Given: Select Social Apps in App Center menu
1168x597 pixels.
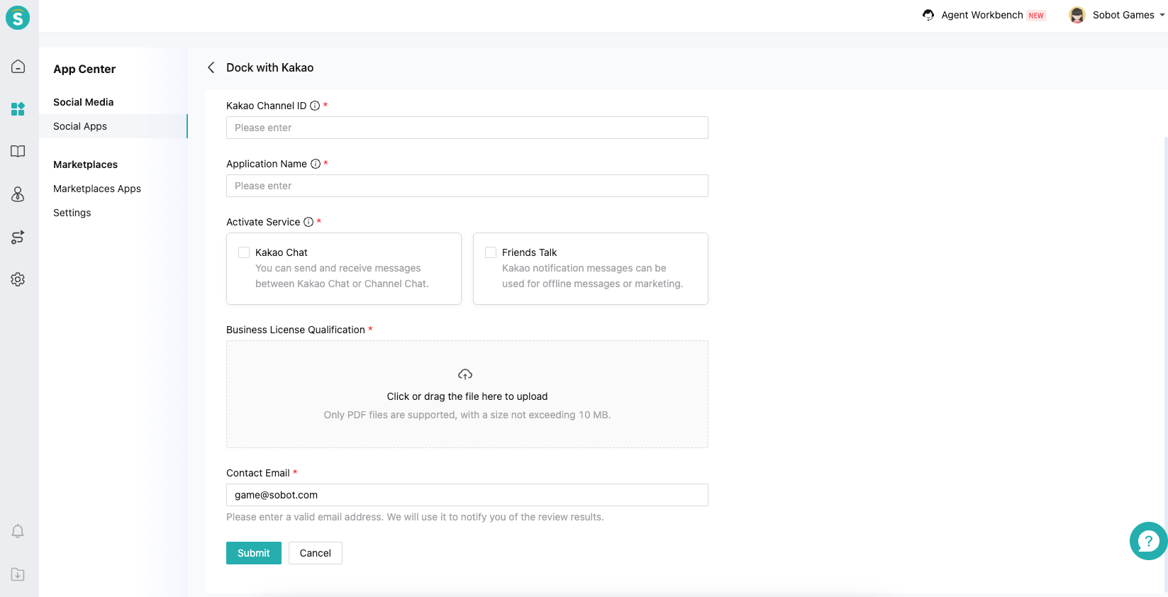Looking at the screenshot, I should click(80, 126).
